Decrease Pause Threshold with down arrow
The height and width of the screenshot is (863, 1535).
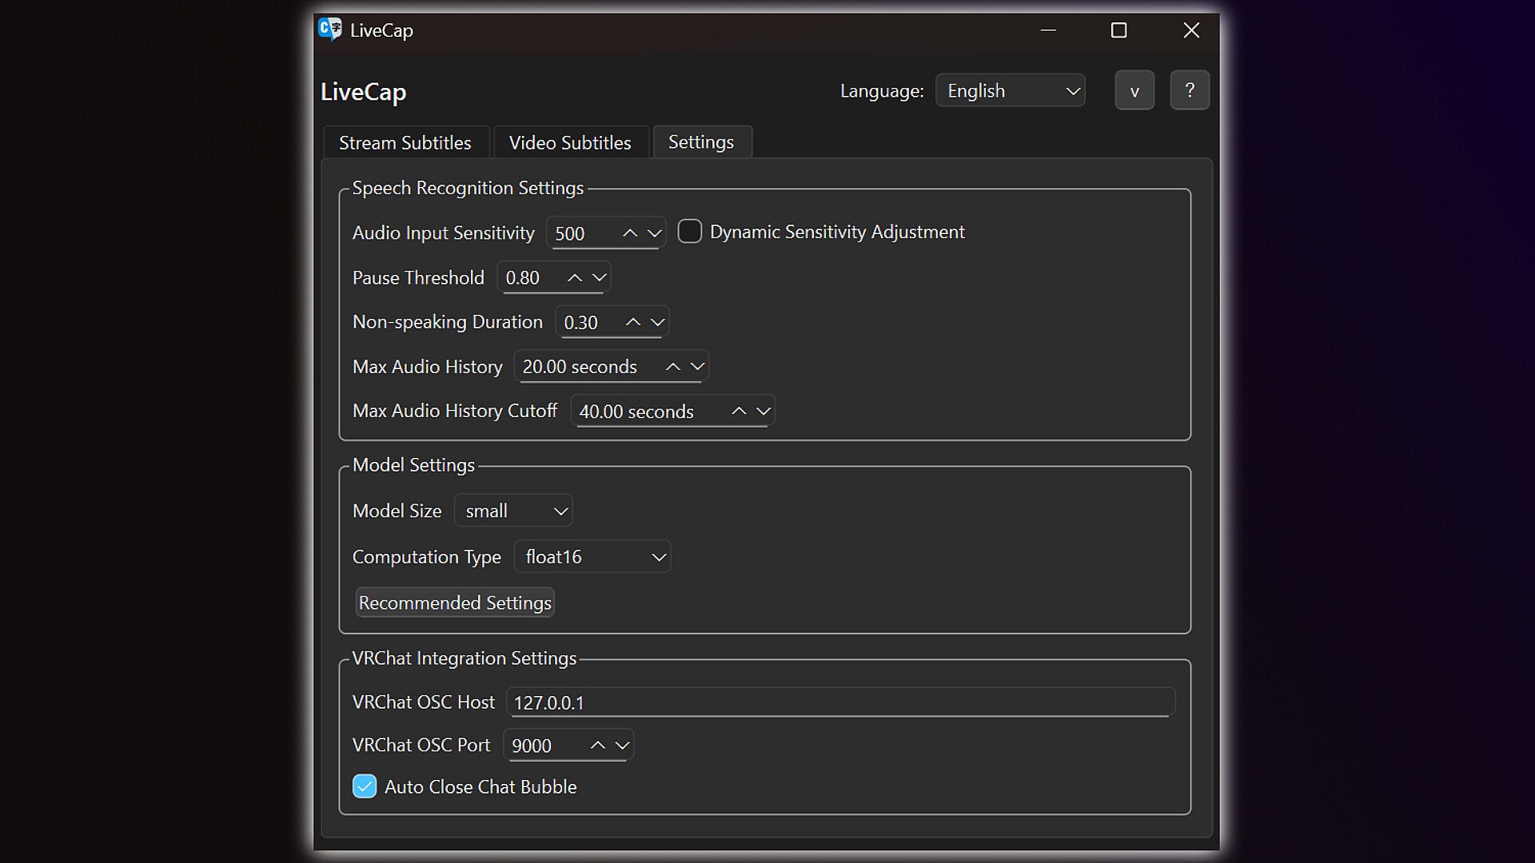pyautogui.click(x=599, y=277)
